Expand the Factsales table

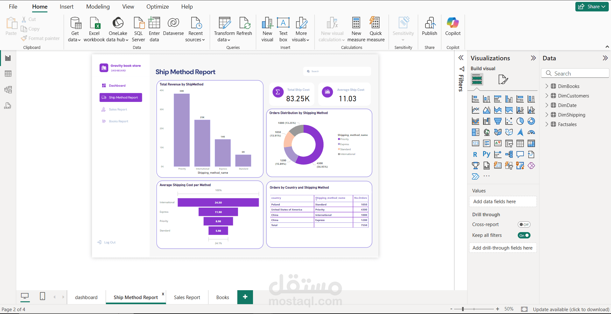pos(547,124)
